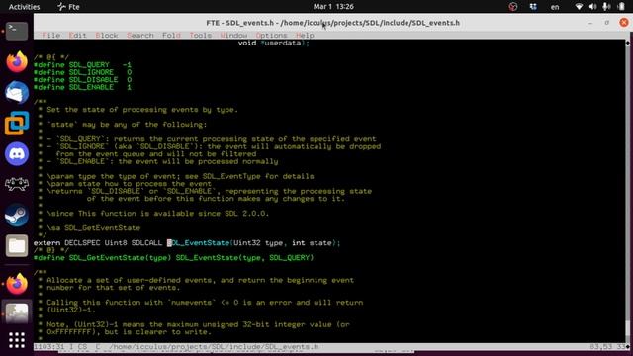Image resolution: width=633 pixels, height=356 pixels.
Task: Place cursor on '#define SDL_QUERY' line
Action: 82,64
